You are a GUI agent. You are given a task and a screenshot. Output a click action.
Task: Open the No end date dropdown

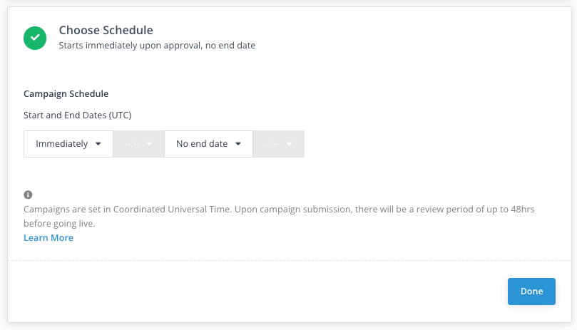pos(208,144)
